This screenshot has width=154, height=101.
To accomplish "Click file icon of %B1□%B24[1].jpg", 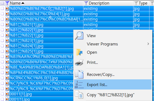I will 7,46.
